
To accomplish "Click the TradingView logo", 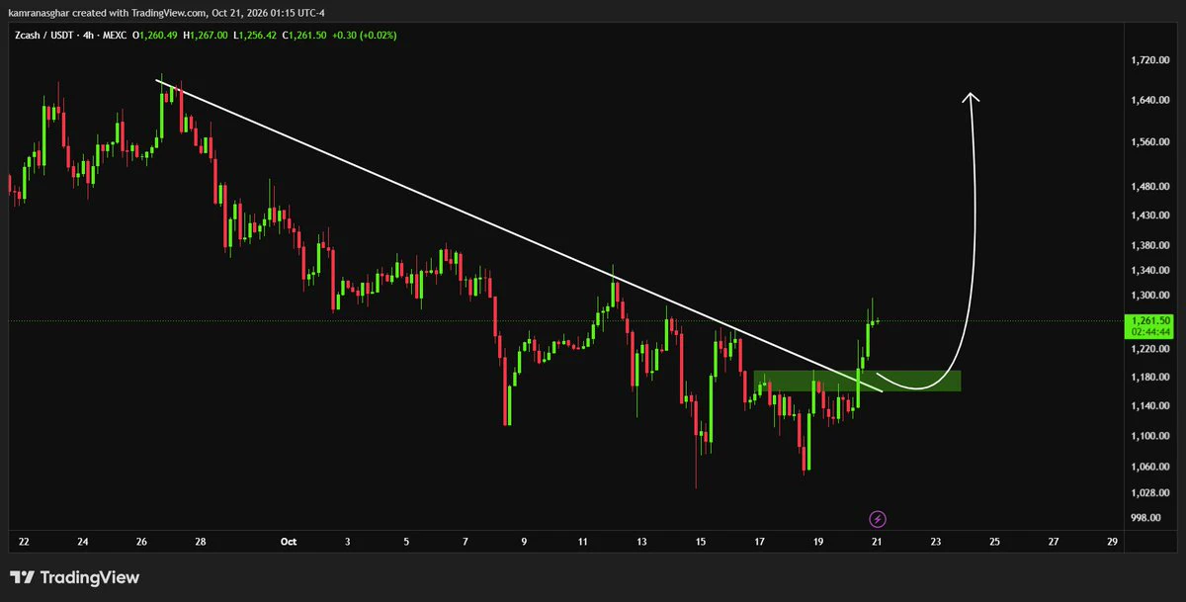I will 75,577.
